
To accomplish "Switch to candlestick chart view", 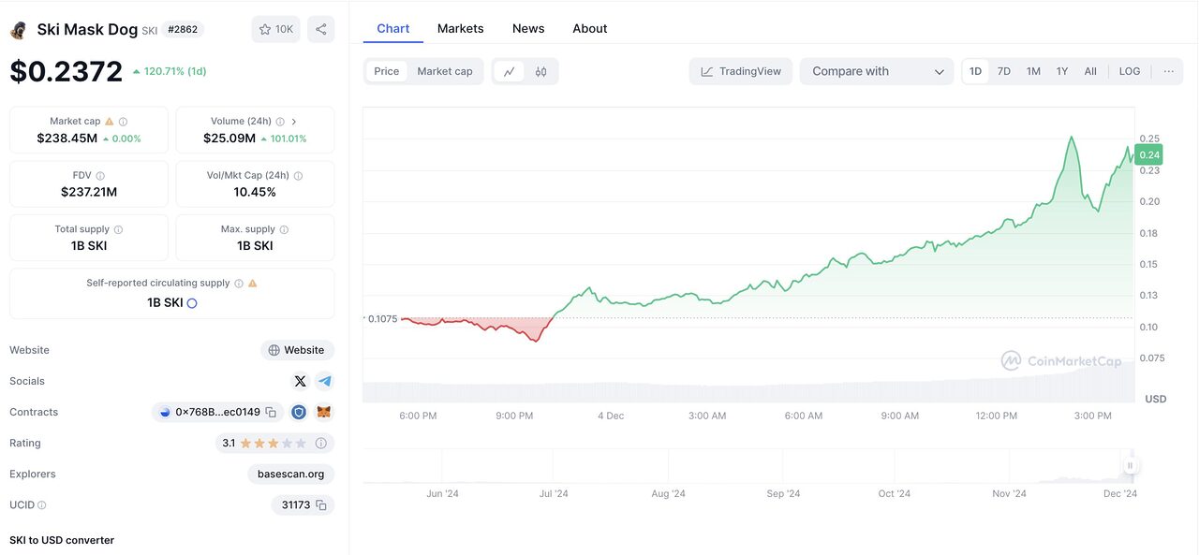I will [540, 71].
